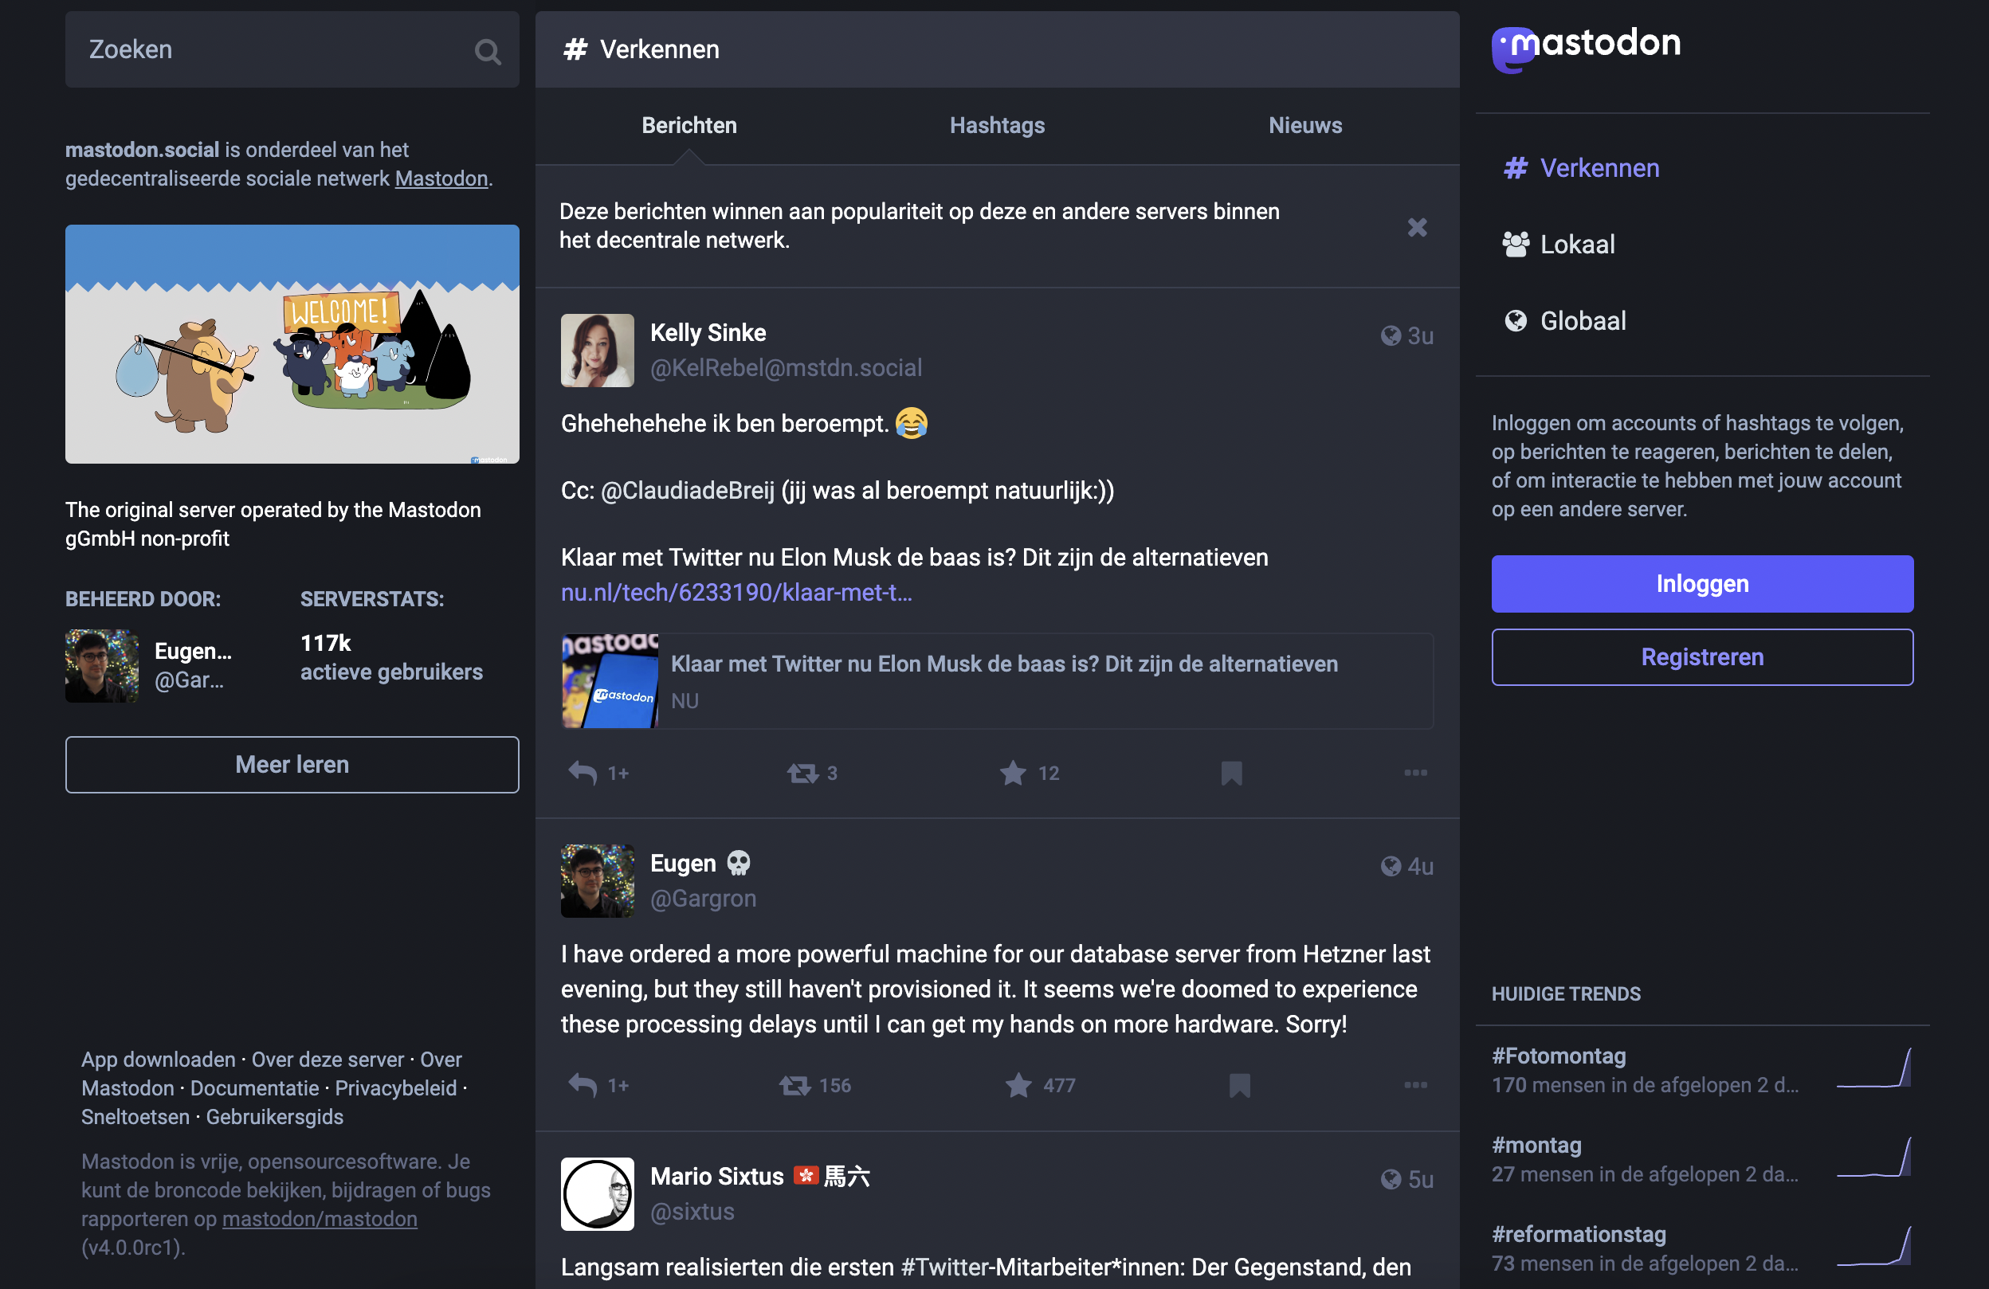Open Eugen's avatar in the feed

point(597,880)
